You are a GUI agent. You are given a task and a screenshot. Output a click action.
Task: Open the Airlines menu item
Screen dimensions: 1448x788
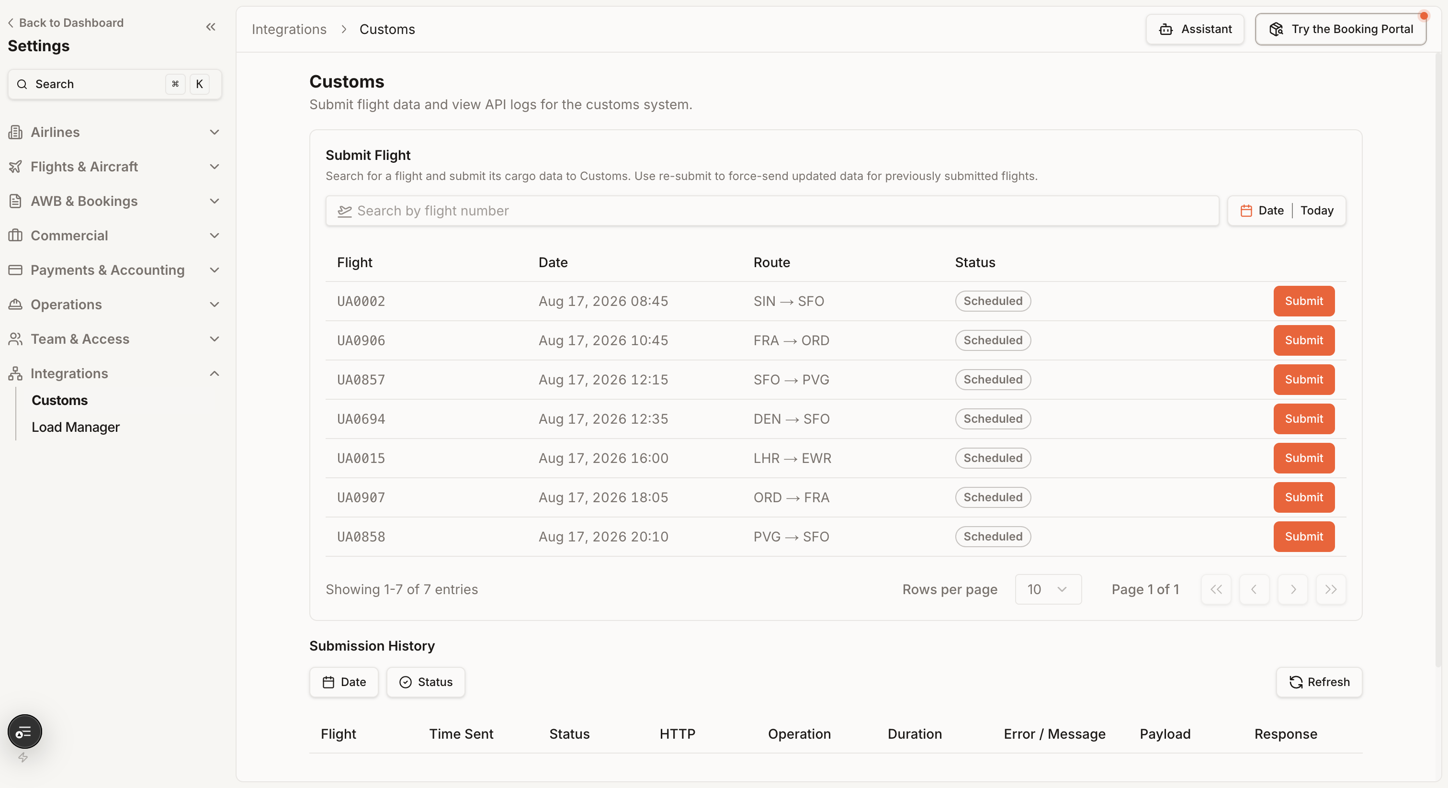pos(114,132)
